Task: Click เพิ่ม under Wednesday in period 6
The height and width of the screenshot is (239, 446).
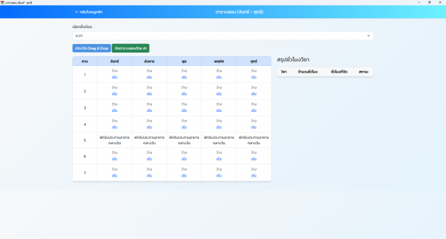Action: (x=184, y=159)
